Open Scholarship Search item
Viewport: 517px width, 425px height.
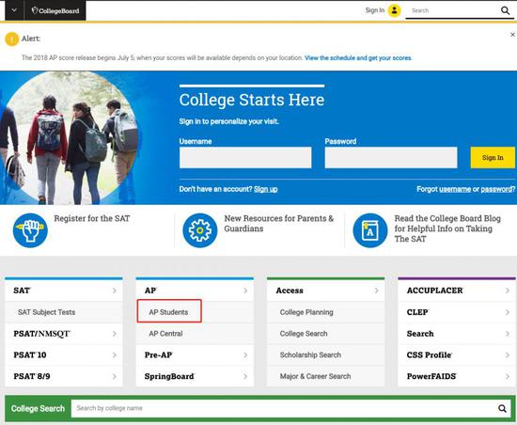[x=310, y=354]
